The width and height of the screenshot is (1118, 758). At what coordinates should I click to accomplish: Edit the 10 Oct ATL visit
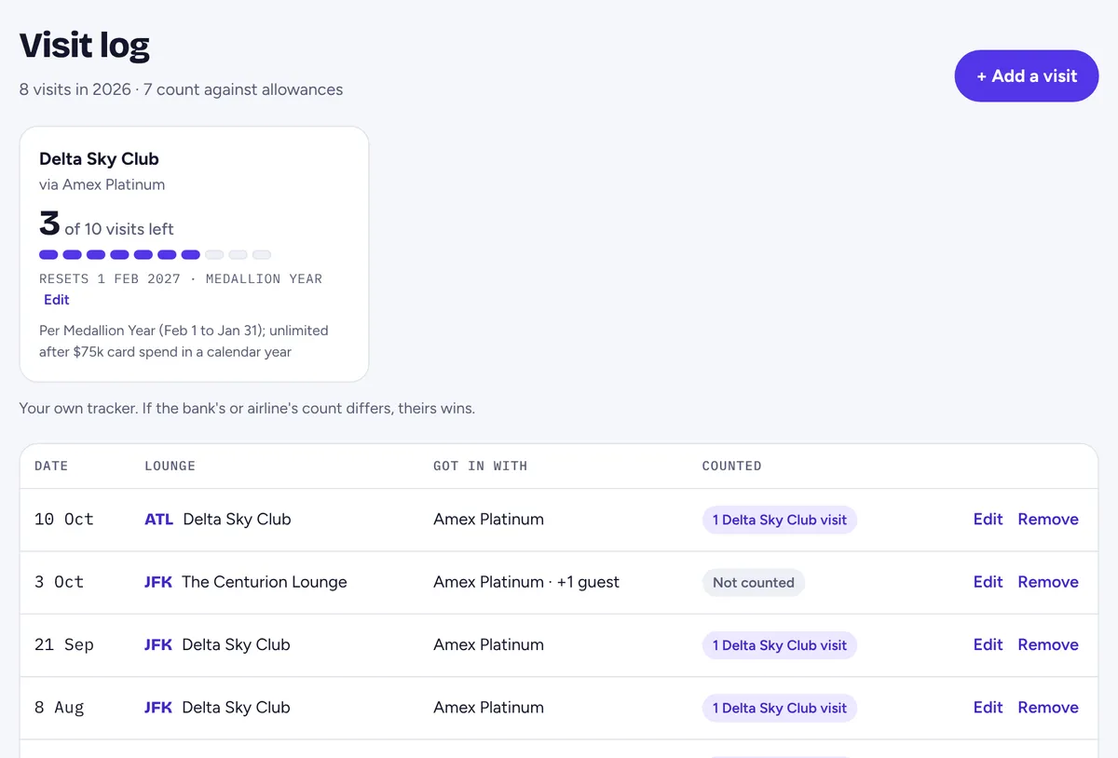coord(988,520)
